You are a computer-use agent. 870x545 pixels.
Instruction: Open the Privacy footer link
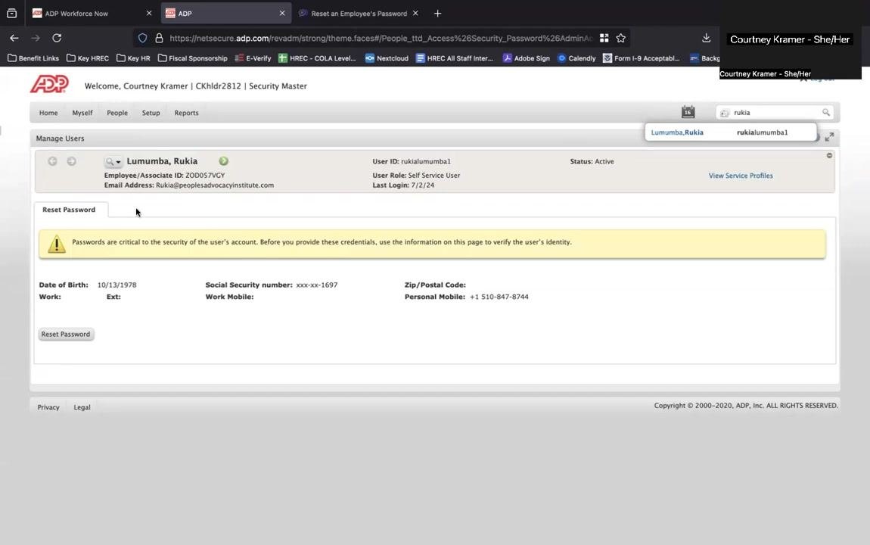coord(48,407)
